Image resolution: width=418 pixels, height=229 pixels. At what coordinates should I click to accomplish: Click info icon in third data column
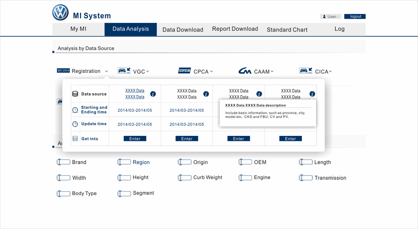click(x=259, y=94)
